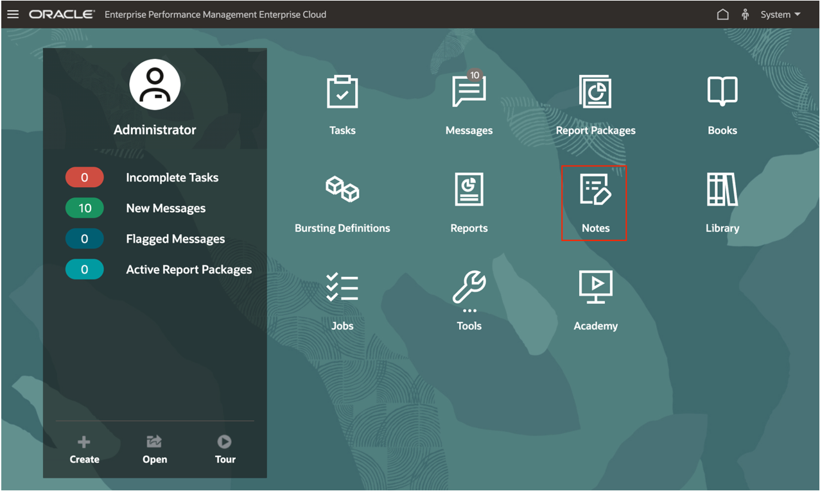This screenshot has width=820, height=491.
Task: Start the Tour
Action: 225,450
